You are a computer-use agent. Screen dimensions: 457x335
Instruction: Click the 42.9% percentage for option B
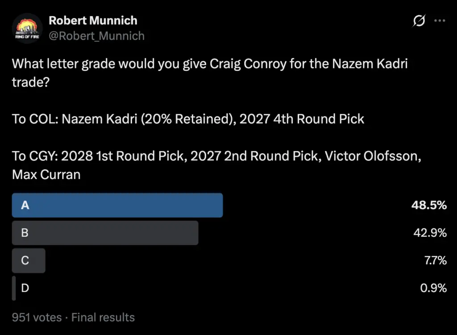pyautogui.click(x=430, y=233)
